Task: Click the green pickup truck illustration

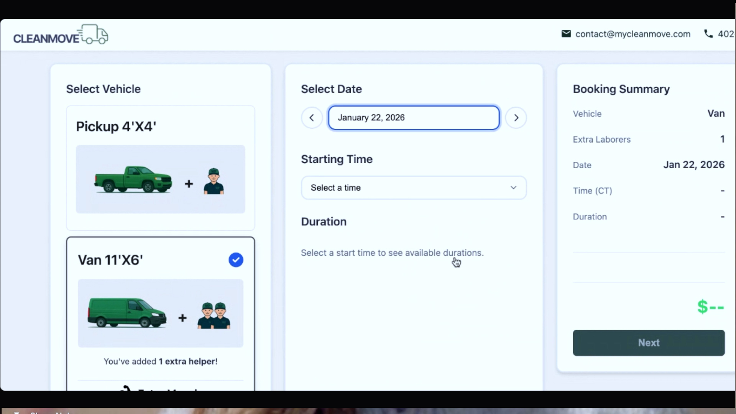Action: 133,179
